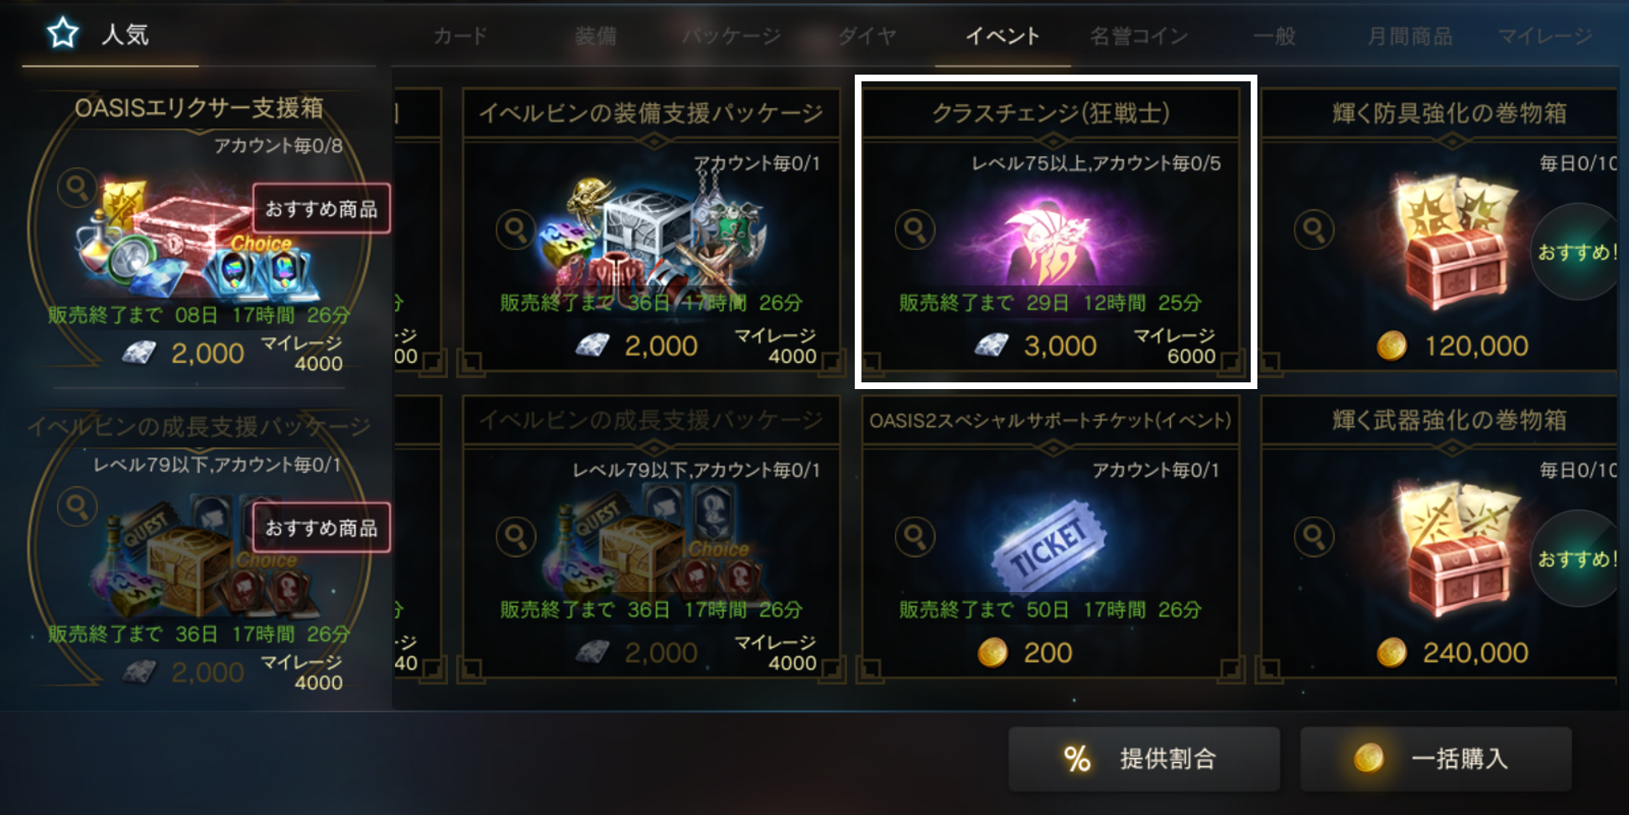Open magnifier on OASIS2スペシャルサポートチケット

(915, 537)
